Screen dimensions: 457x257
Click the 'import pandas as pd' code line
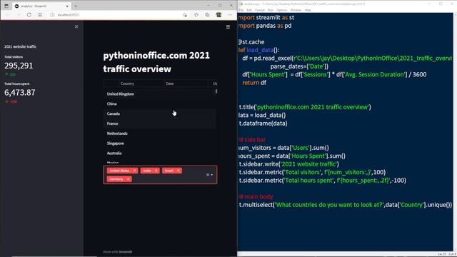(x=265, y=26)
